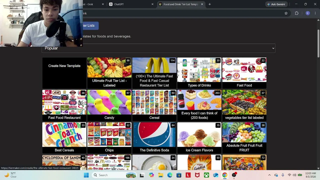The height and width of the screenshot is (180, 320).
Task: Open Every food I can think of template
Action: (x=199, y=105)
